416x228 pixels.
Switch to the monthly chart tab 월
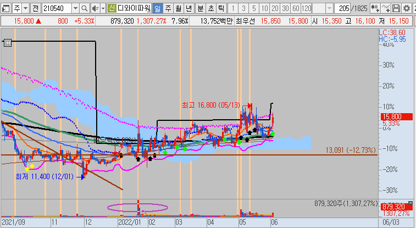point(178,8)
